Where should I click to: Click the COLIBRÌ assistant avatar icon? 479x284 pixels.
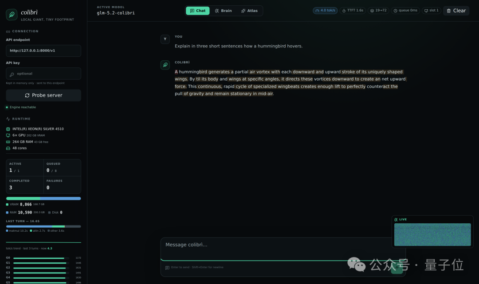[x=165, y=65]
